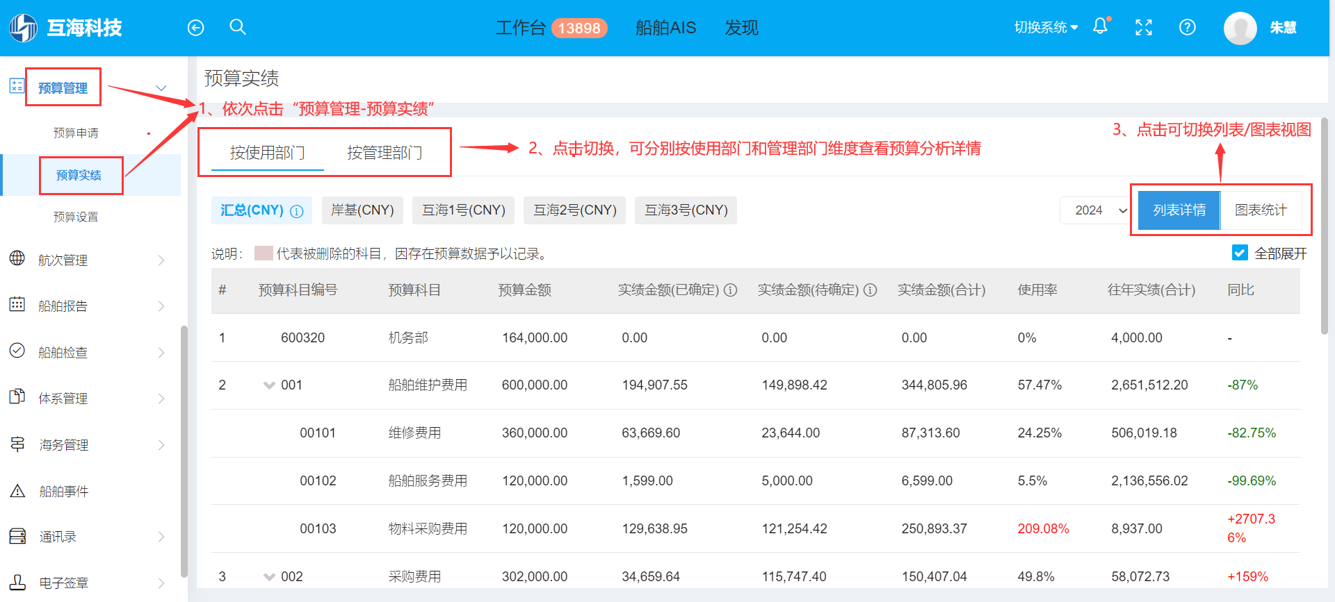The height and width of the screenshot is (602, 1335).
Task: Click the 海务管理 signpost icon
Action: click(17, 443)
